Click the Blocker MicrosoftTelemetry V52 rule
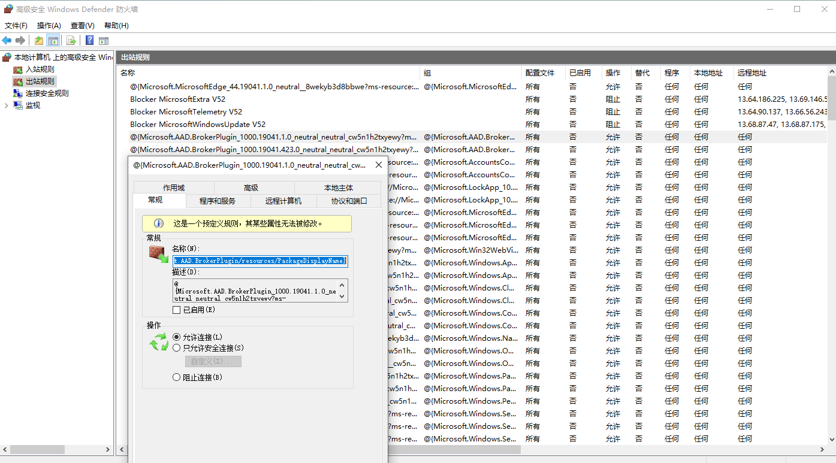This screenshot has height=463, width=836. pos(186,112)
